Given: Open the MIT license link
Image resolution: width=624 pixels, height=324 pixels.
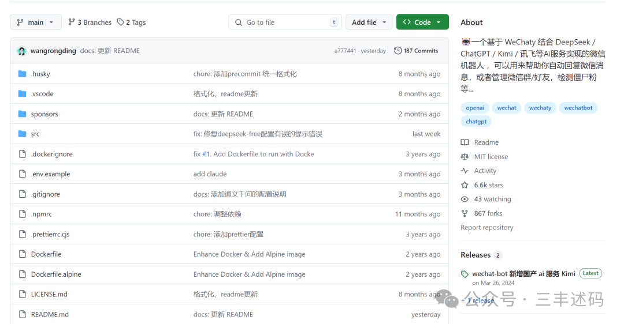Looking at the screenshot, I should [491, 156].
